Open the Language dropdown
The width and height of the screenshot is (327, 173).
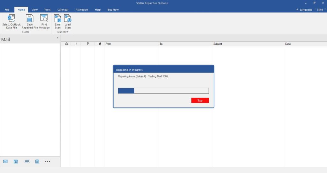306,10
